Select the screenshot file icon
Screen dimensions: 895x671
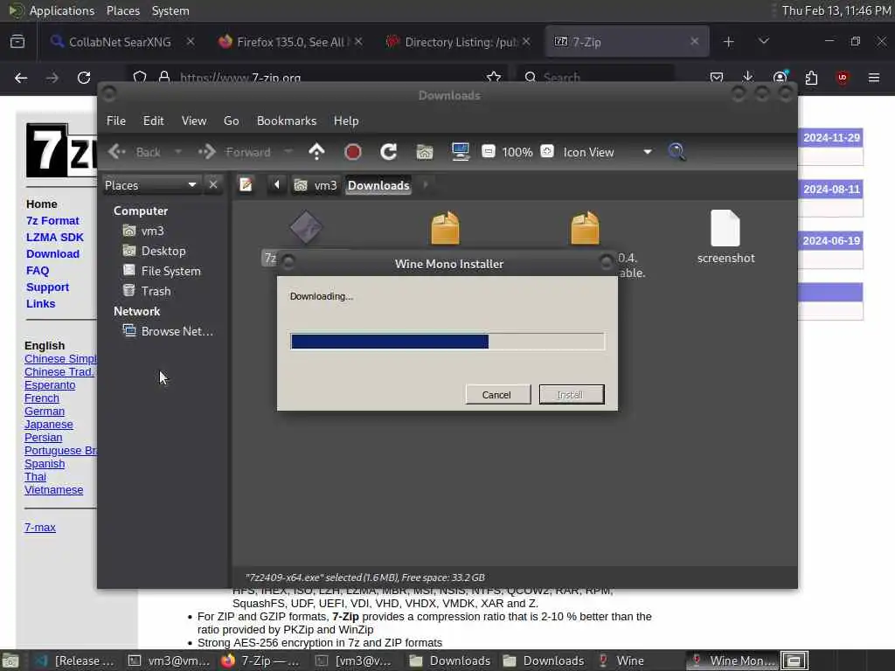pyautogui.click(x=725, y=228)
